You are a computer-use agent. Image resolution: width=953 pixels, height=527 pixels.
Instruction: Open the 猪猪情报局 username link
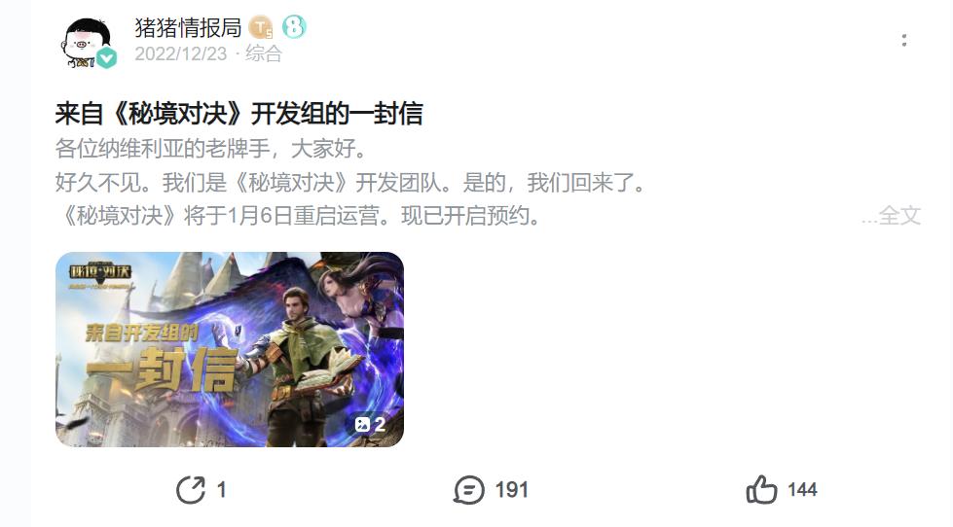(x=188, y=27)
